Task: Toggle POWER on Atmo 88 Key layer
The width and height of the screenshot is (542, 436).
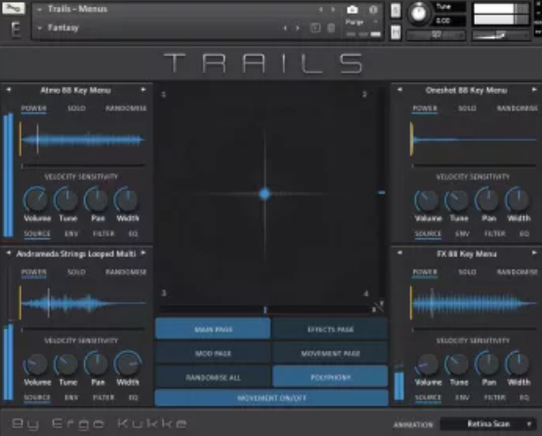Action: (33, 109)
